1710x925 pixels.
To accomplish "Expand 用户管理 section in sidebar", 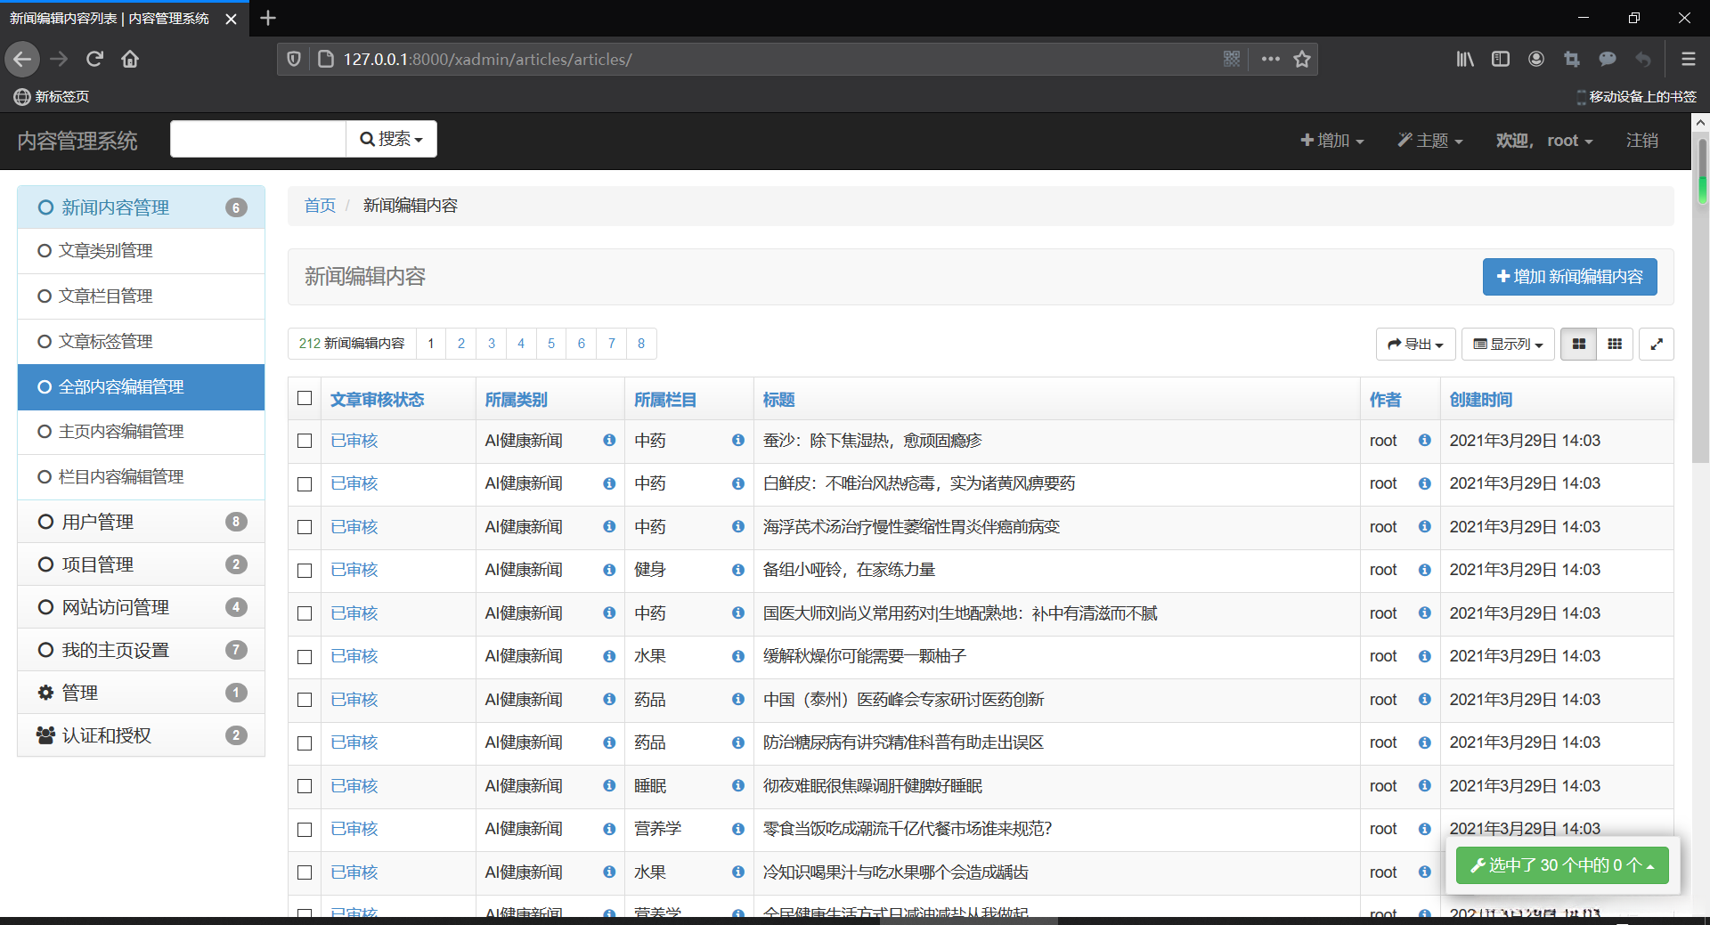I will 98,522.
